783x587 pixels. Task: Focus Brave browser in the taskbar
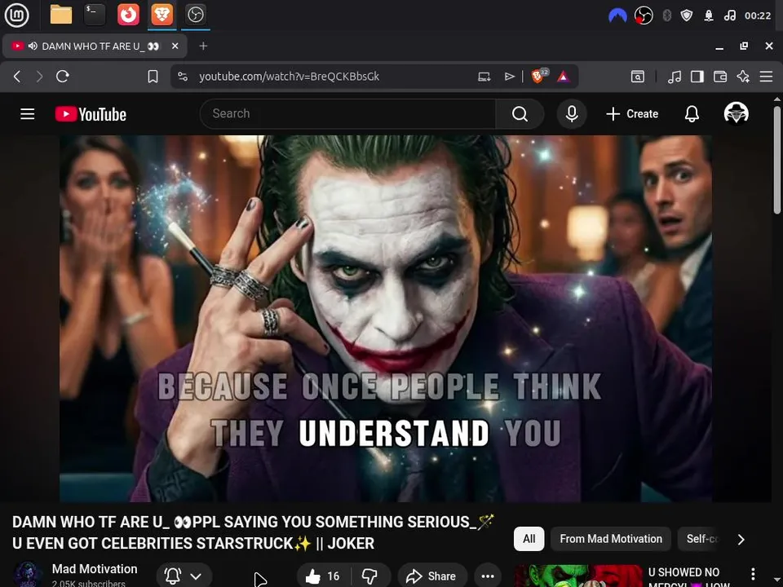162,15
